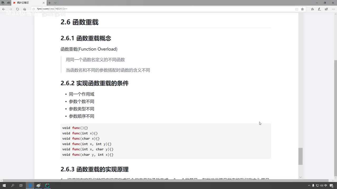Minimize the browser window

tap(317, 3)
